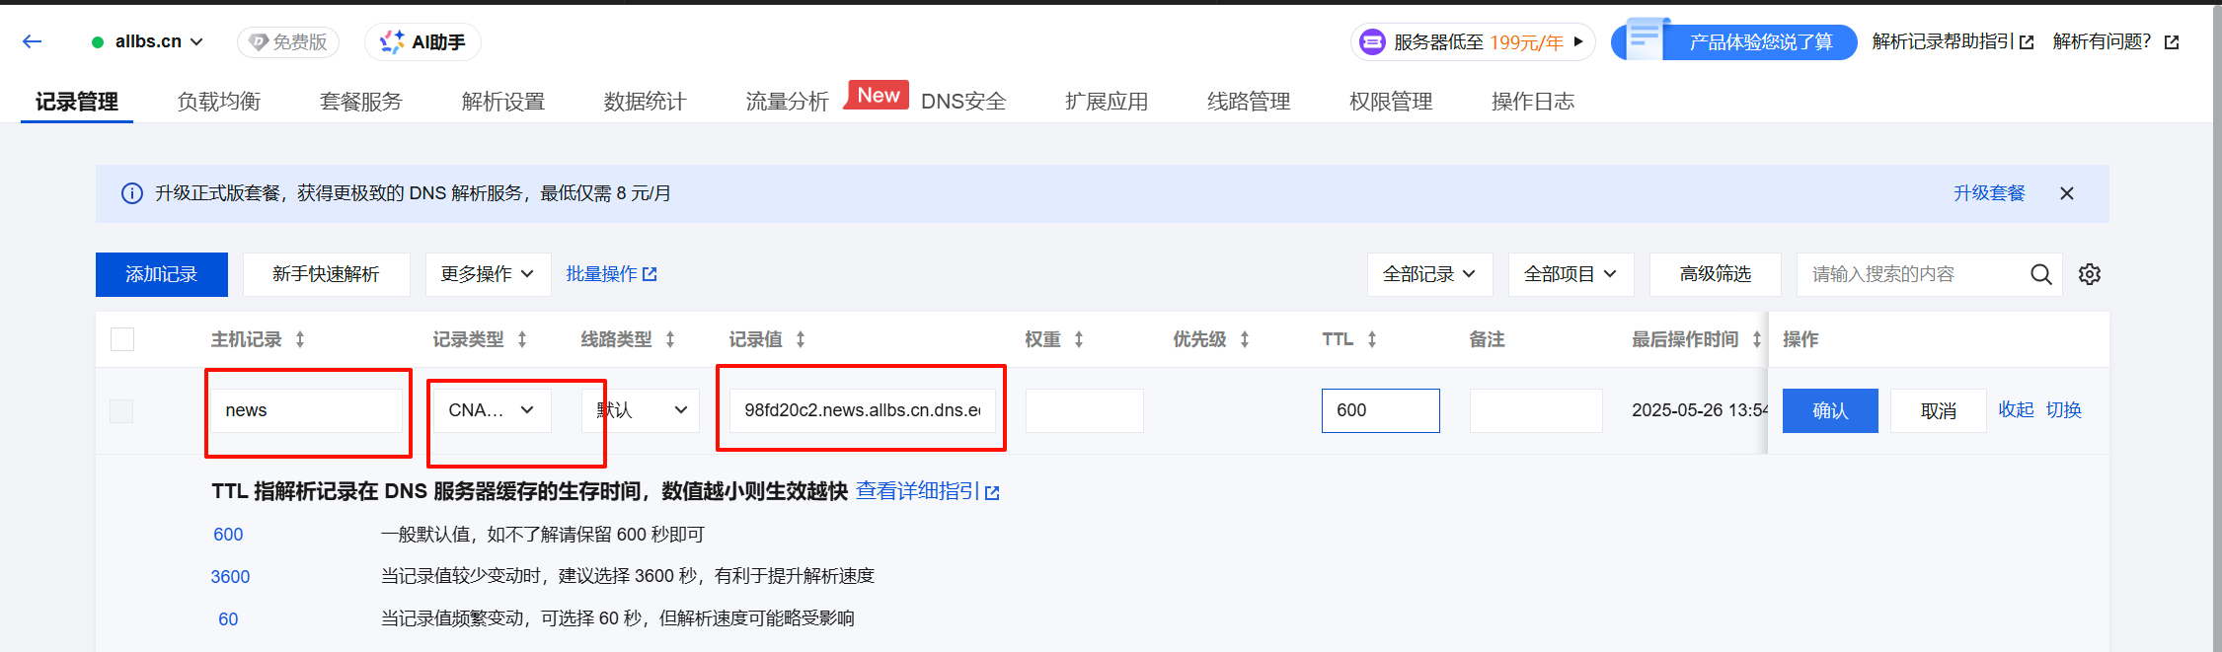Sort by 主机记录 column arrows
This screenshot has width=2222, height=652.
point(300,339)
